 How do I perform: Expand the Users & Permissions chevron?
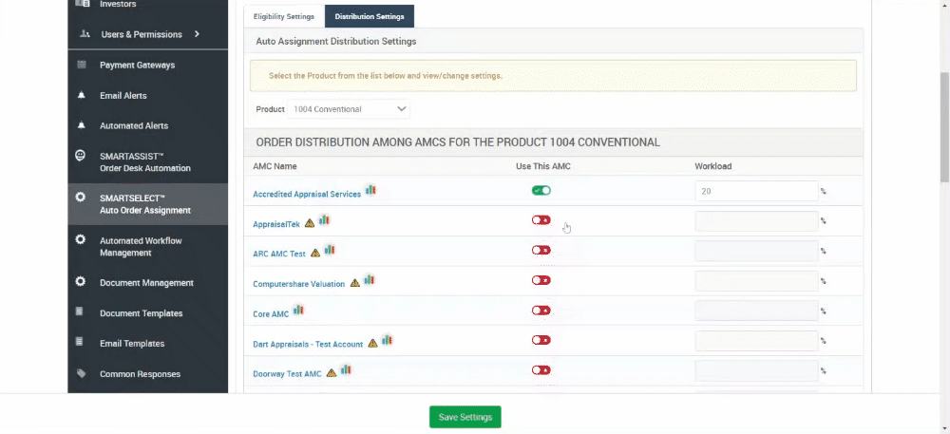coord(197,34)
